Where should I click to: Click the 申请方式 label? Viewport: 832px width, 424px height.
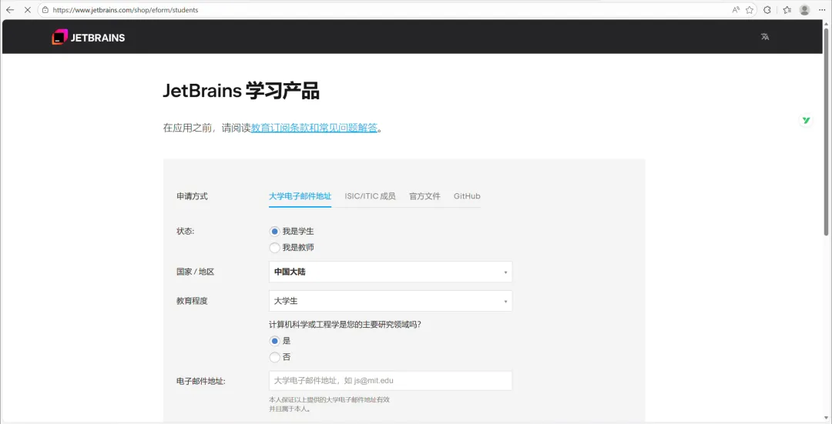[192, 196]
